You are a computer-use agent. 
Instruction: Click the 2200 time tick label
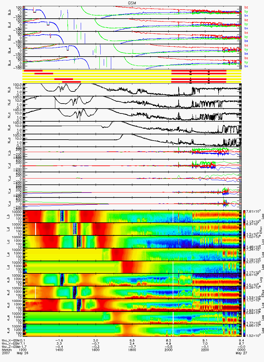[205, 350]
